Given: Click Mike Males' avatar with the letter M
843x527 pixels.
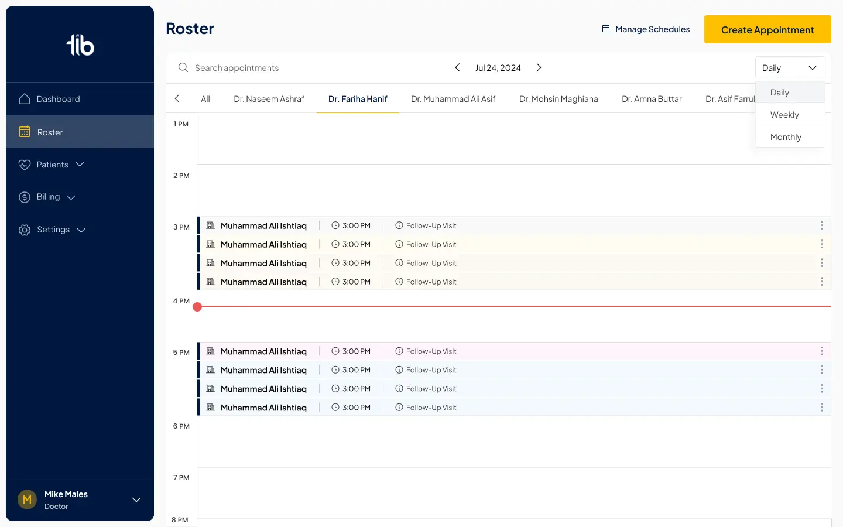Looking at the screenshot, I should point(27,499).
